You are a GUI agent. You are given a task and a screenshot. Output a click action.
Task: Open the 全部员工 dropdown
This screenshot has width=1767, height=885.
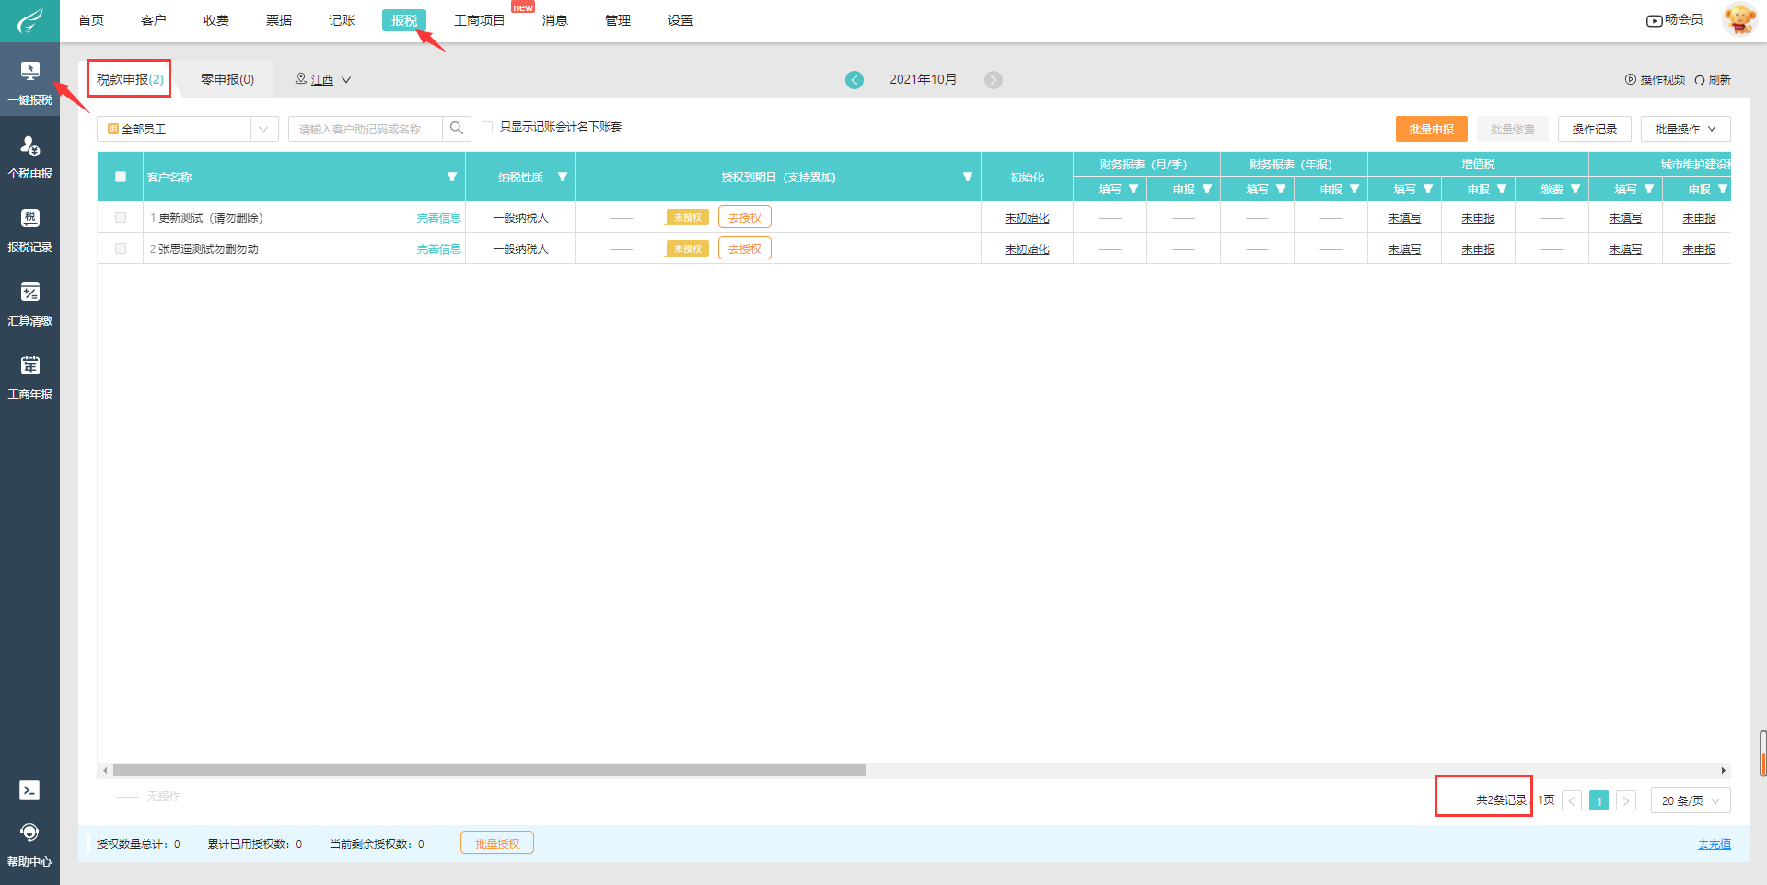(x=188, y=129)
